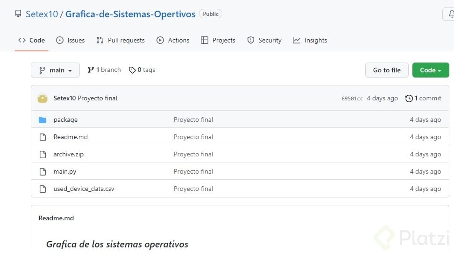Open the Grafica-de-Sistemas-Opertivos repository link
The height and width of the screenshot is (253, 454).
(x=130, y=14)
